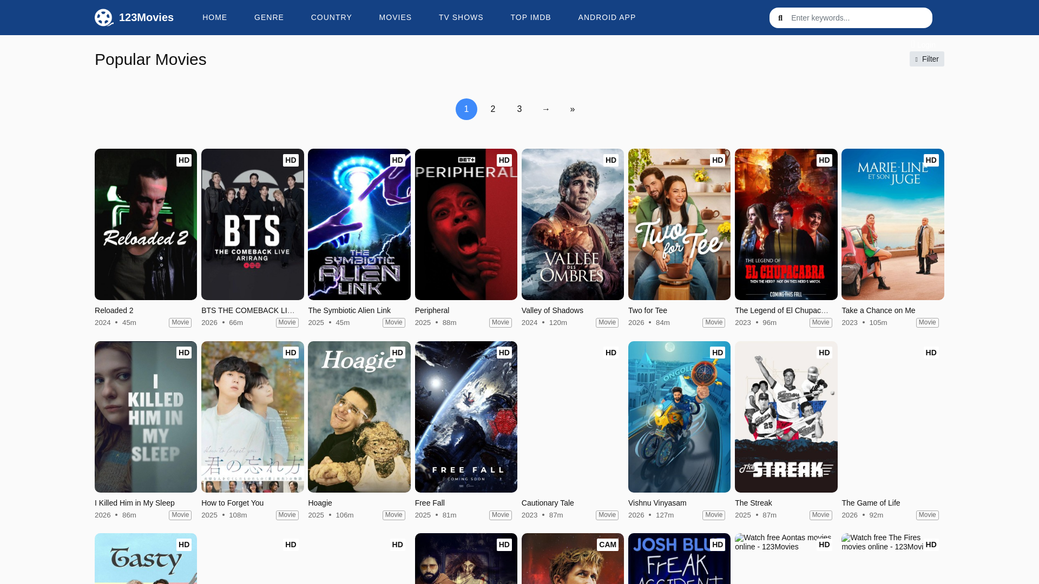Go to the MOVIES section

pos(395,17)
